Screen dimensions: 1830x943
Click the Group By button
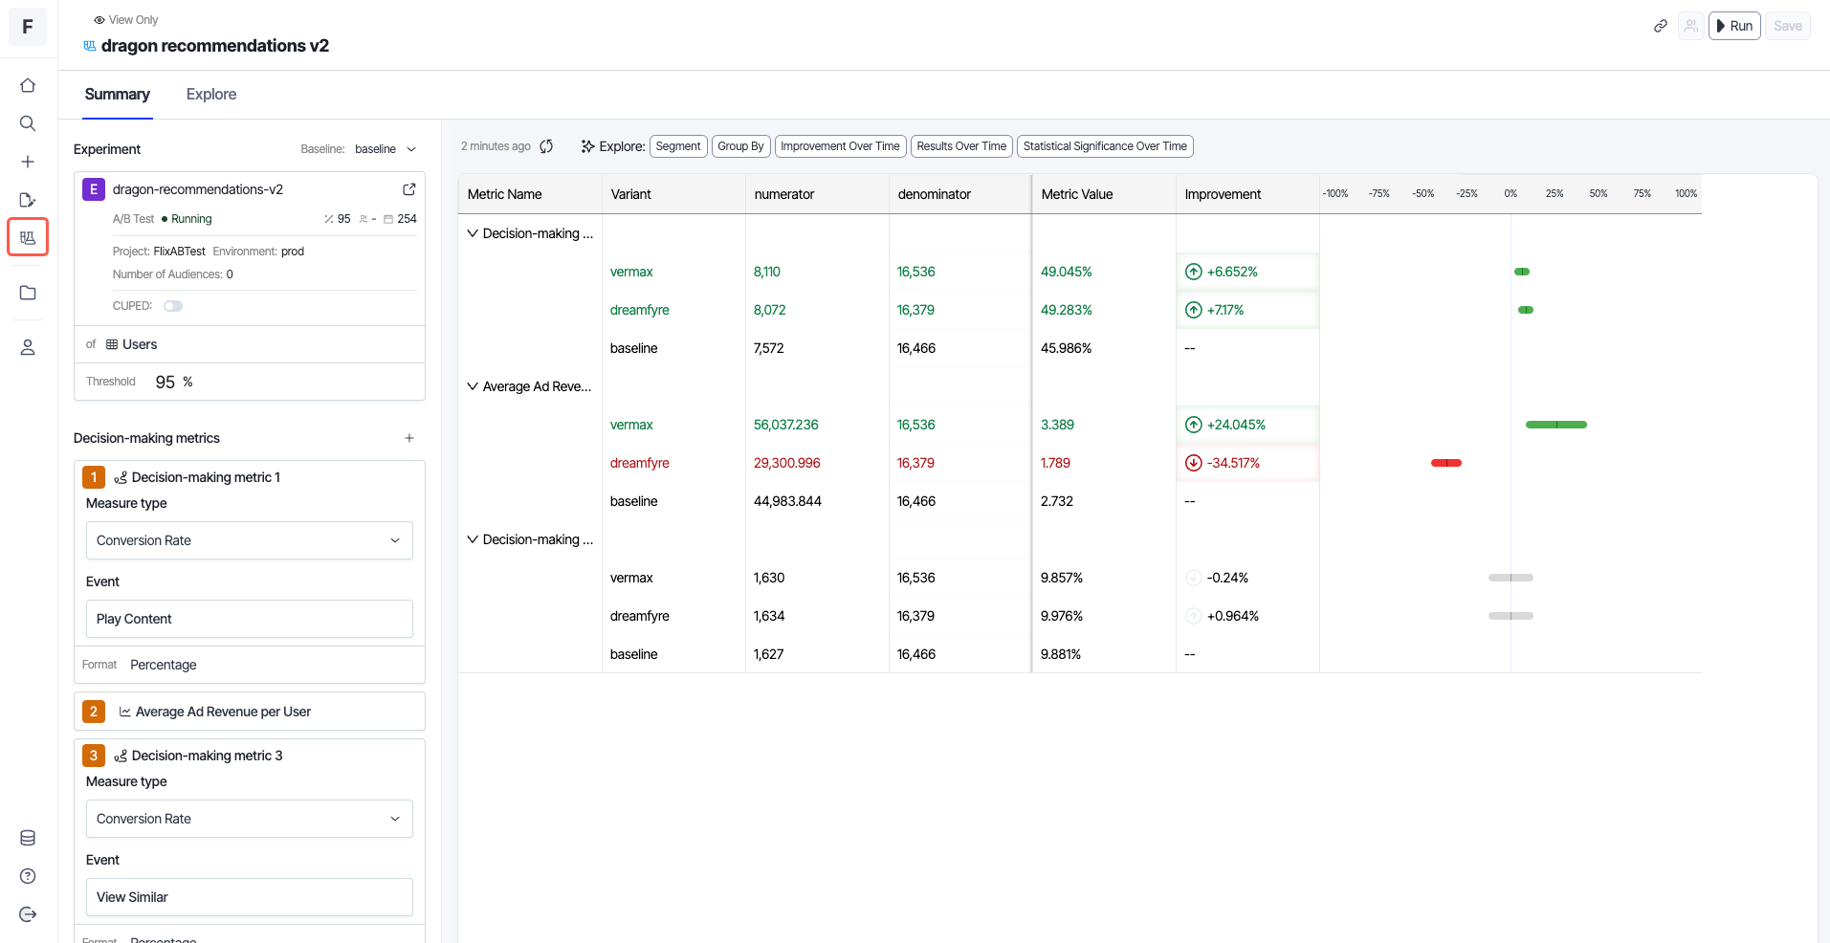(x=740, y=146)
